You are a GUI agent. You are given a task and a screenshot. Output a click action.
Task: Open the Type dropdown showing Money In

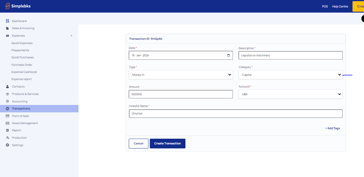pyautogui.click(x=181, y=75)
